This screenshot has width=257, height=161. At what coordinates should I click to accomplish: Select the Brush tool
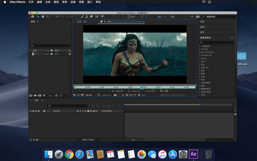82,16
